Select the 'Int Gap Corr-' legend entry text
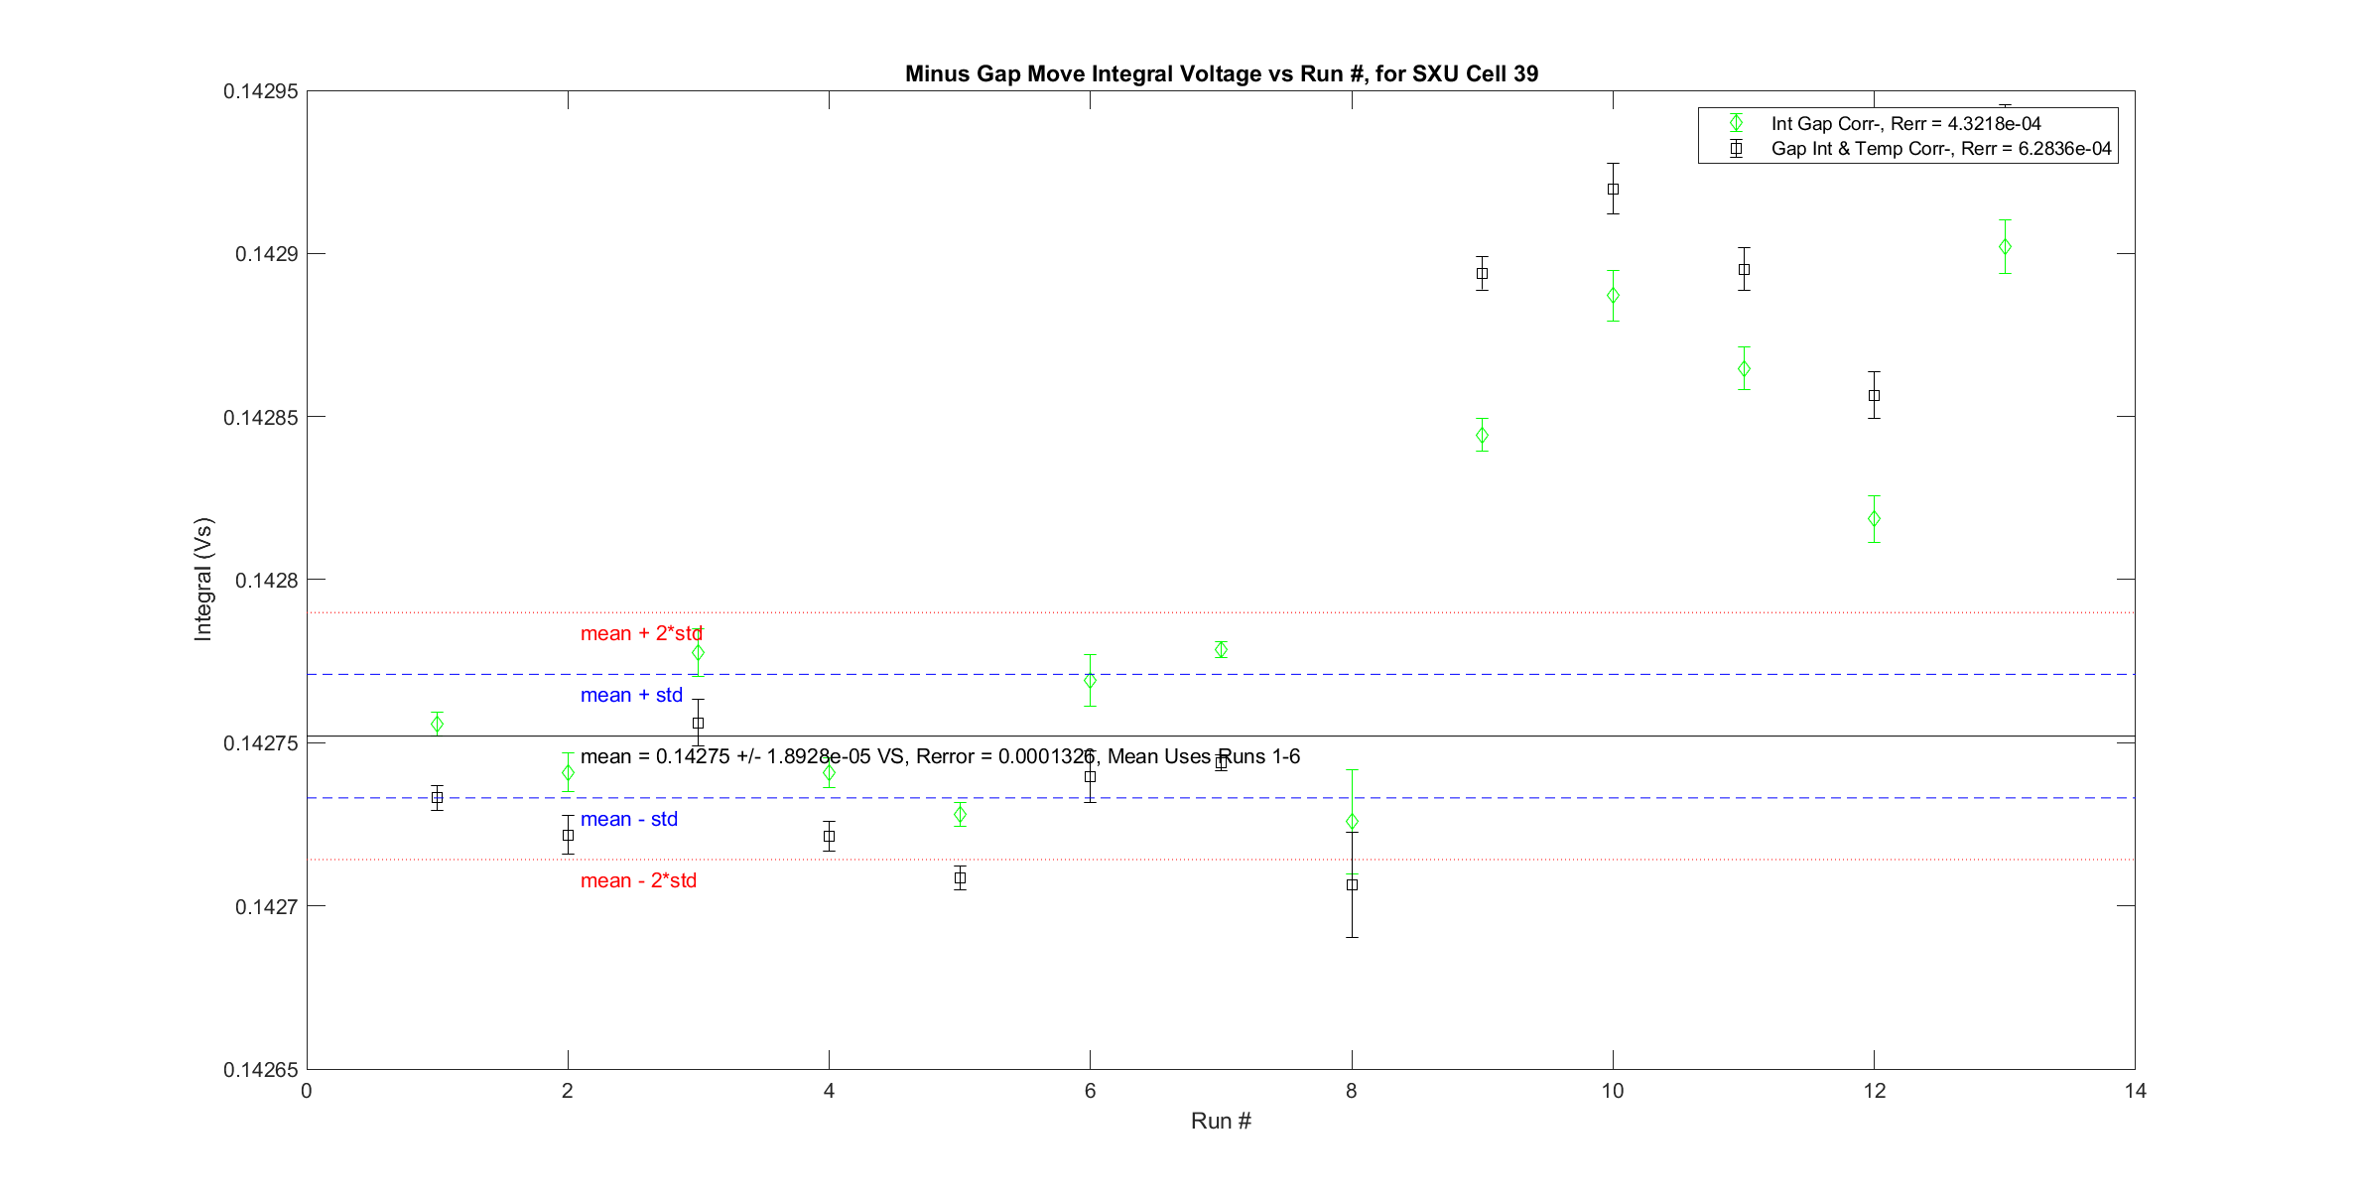The height and width of the screenshot is (1201, 2360). pos(1905,124)
